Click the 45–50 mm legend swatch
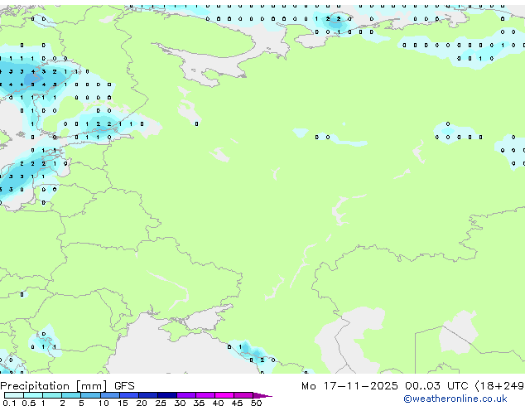Viewport: 525px width, 406px height. click(x=243, y=395)
